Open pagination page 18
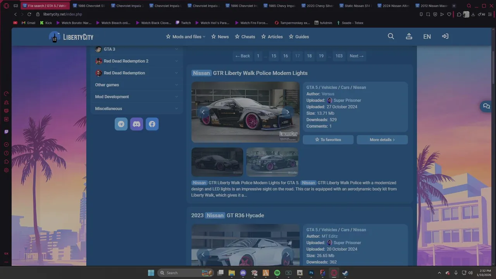 tap(309, 56)
